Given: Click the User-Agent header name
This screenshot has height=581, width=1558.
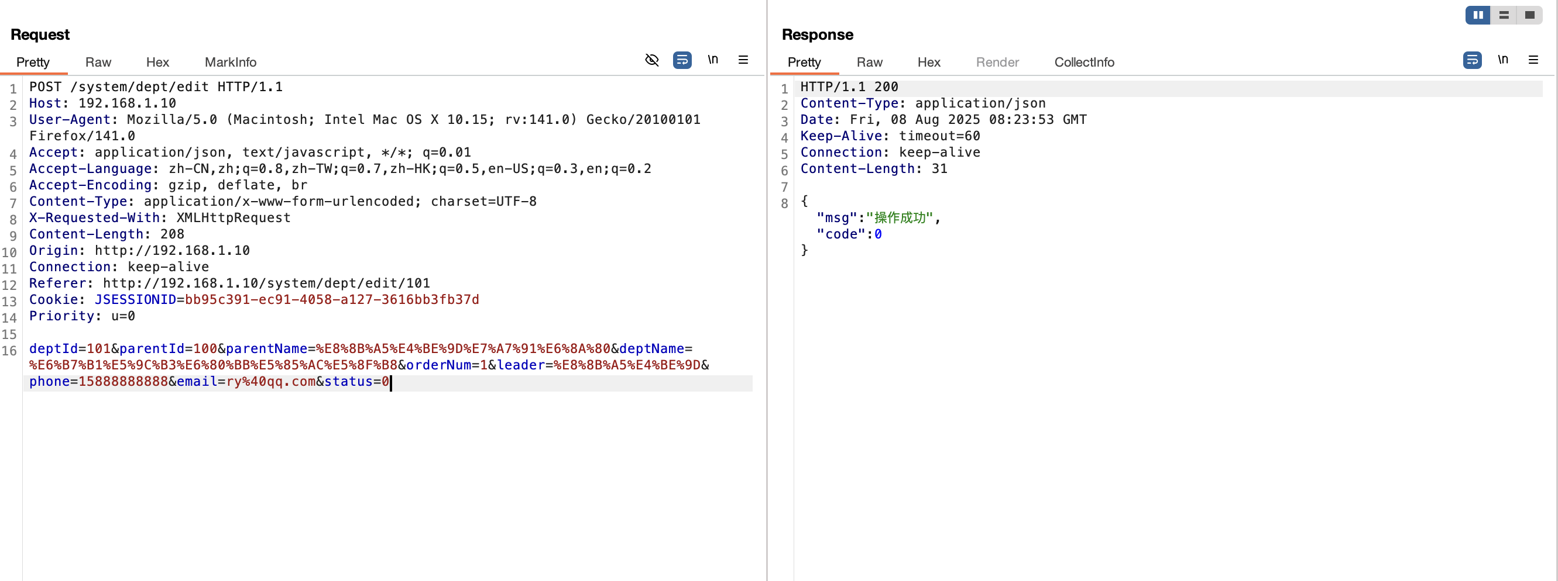Looking at the screenshot, I should (x=70, y=120).
